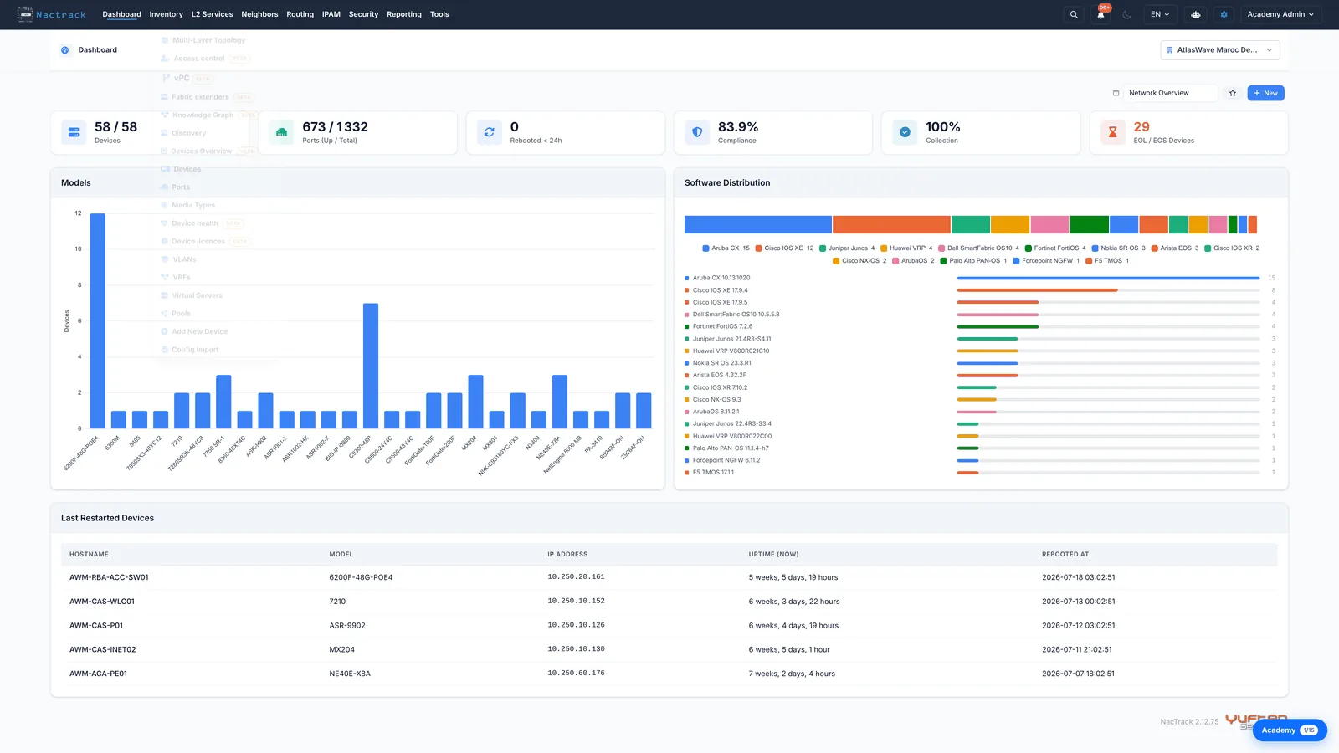The width and height of the screenshot is (1339, 753).
Task: Open the Reporting menu
Action: coord(404,14)
